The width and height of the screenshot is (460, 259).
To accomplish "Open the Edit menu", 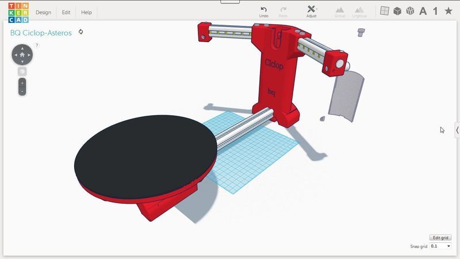I will pyautogui.click(x=66, y=12).
